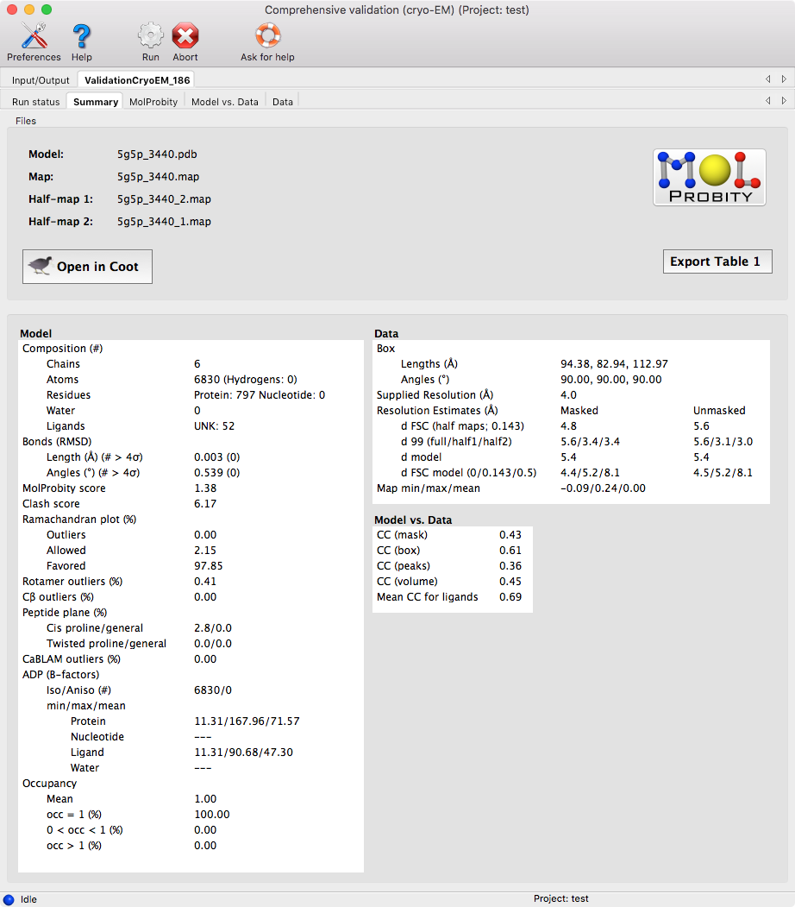795x907 pixels.
Task: Click the Ask for help lifebuoy icon
Action: pyautogui.click(x=267, y=37)
